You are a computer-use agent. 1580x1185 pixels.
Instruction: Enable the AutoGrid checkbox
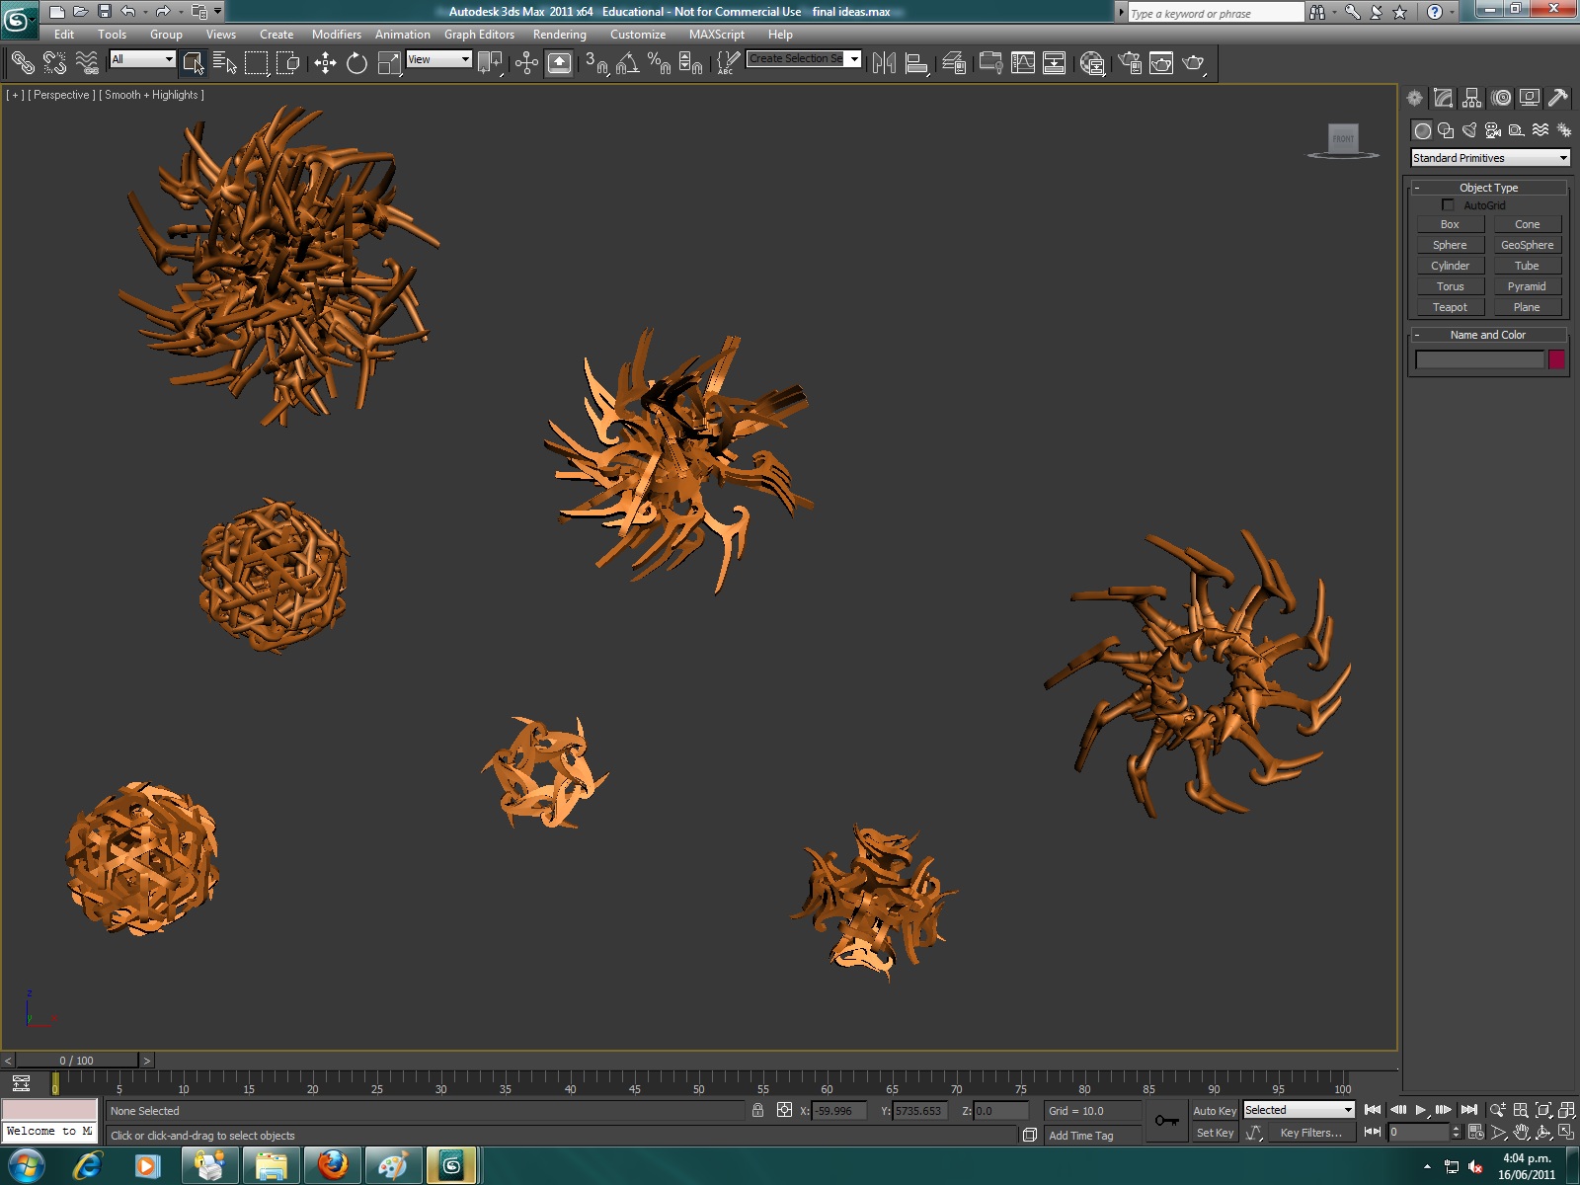tap(1448, 205)
